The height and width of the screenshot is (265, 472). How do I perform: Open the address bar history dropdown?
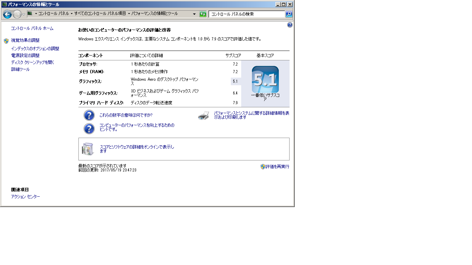click(194, 14)
